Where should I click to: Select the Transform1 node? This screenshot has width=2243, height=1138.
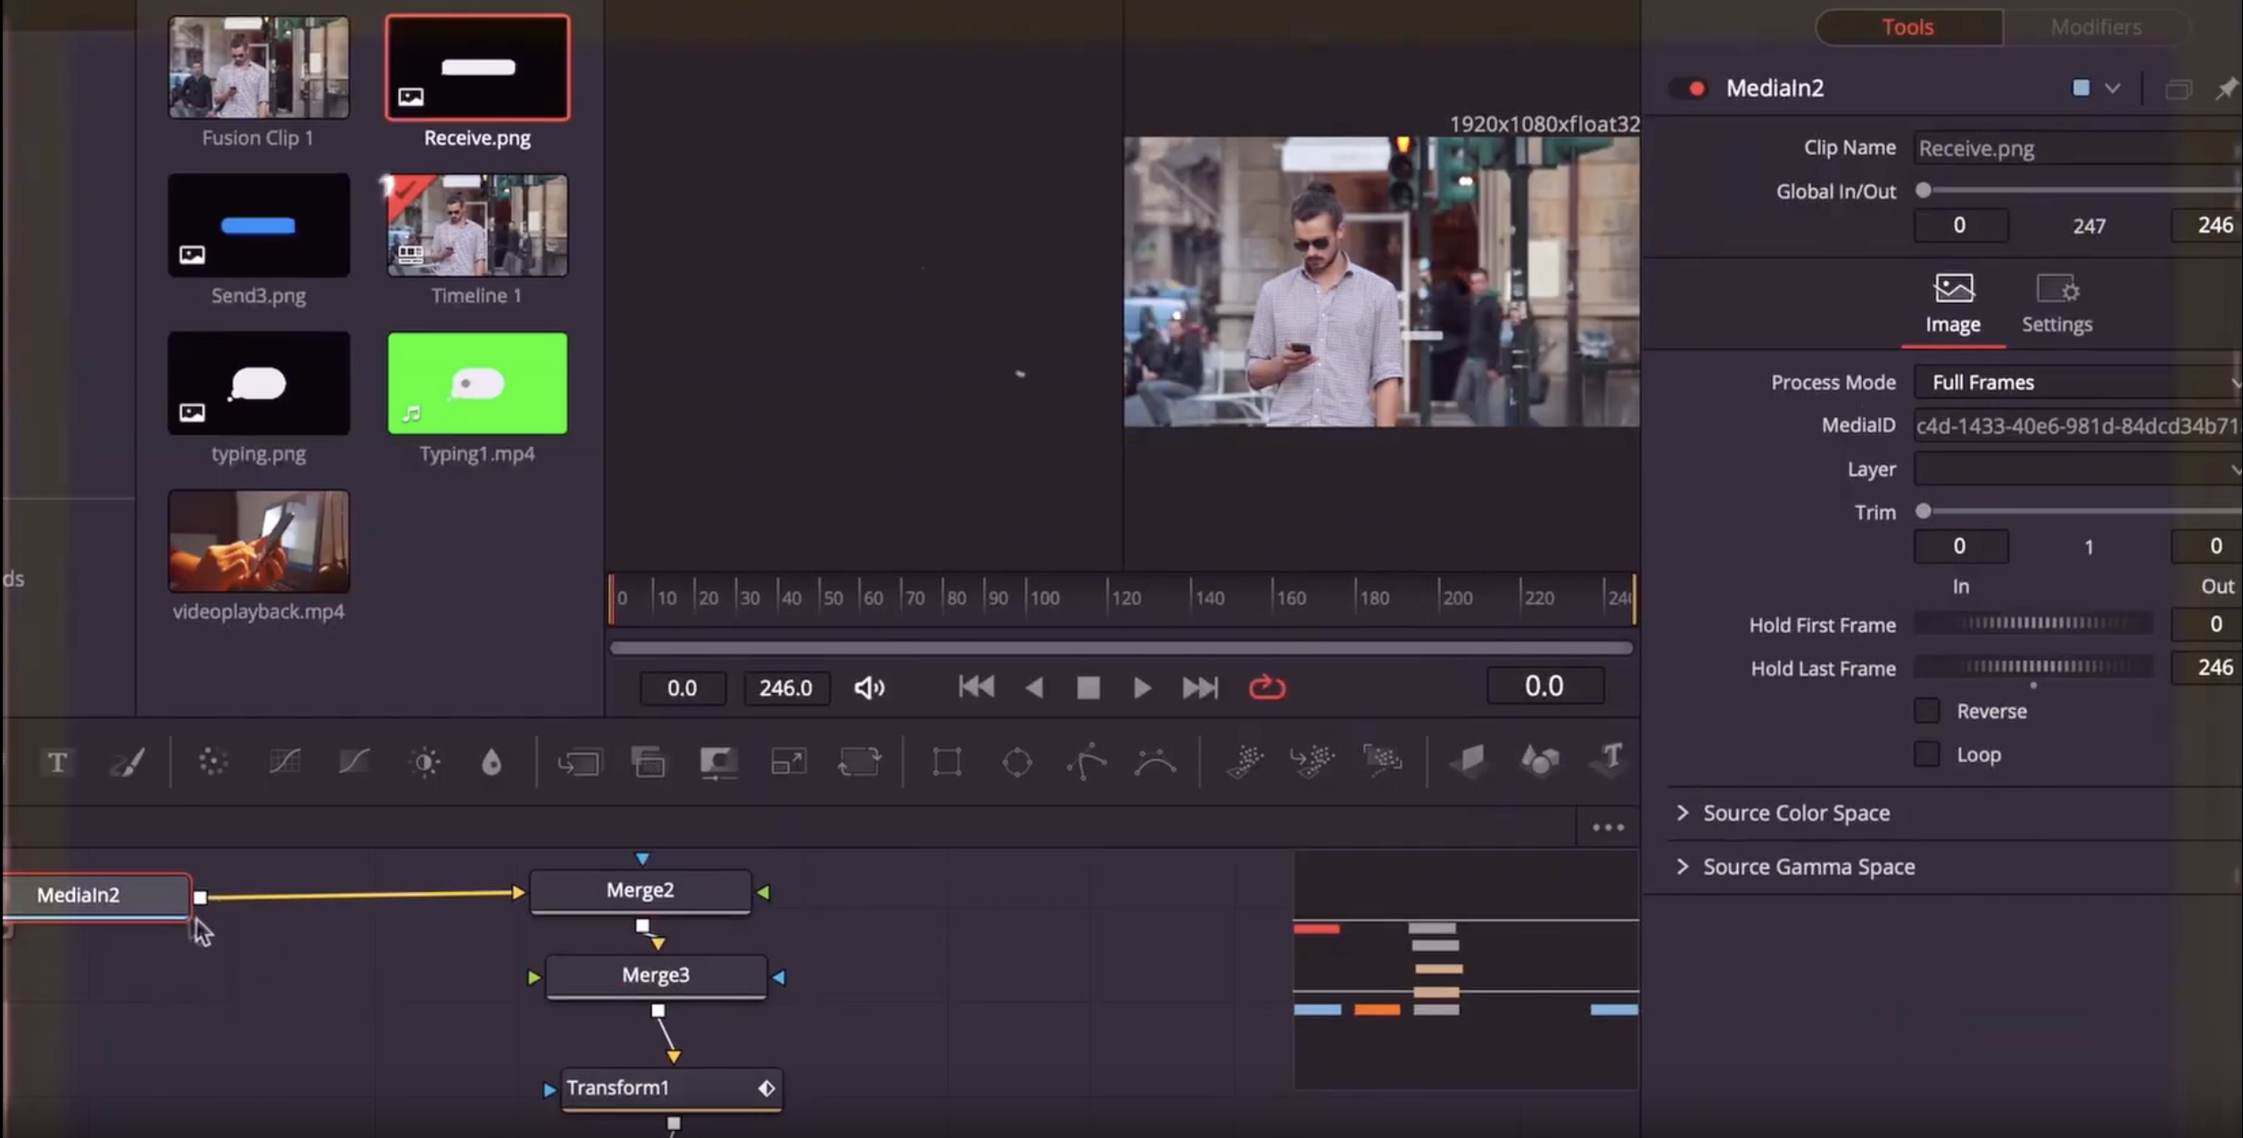(x=672, y=1088)
